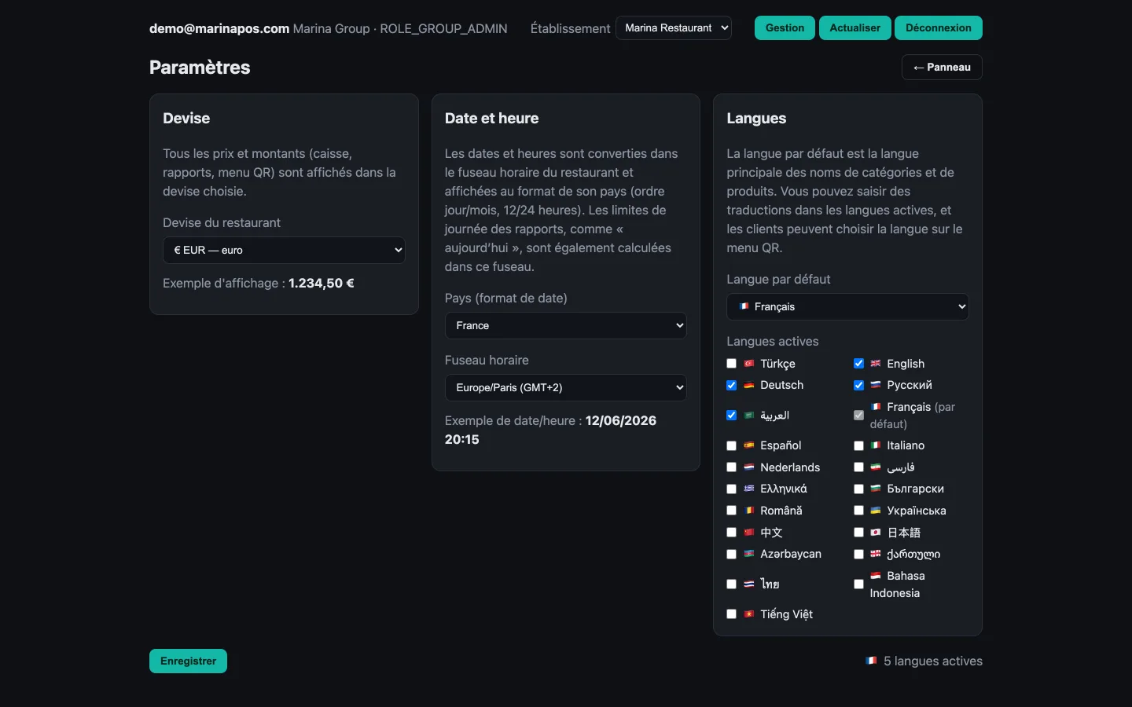Click the Ukrainian flag icon beside Українська
The image size is (1132, 707).
tap(876, 511)
